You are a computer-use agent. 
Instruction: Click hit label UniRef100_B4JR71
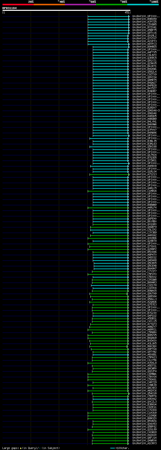coord(144,66)
